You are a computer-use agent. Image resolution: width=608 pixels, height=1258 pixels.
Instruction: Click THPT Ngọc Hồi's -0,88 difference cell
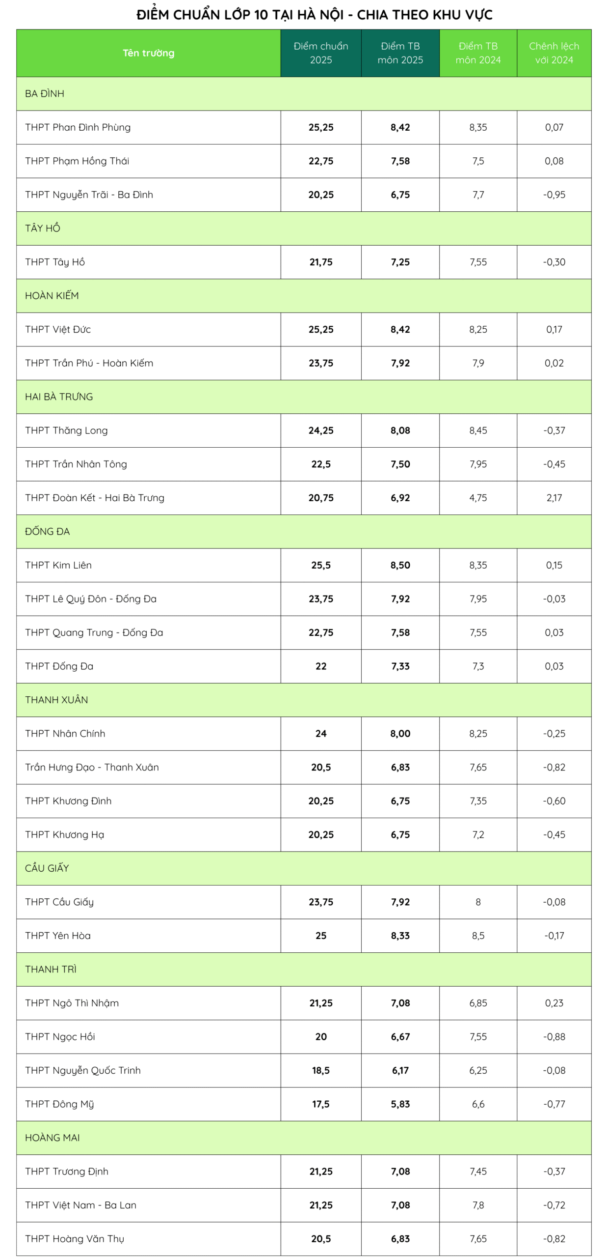(x=554, y=1036)
